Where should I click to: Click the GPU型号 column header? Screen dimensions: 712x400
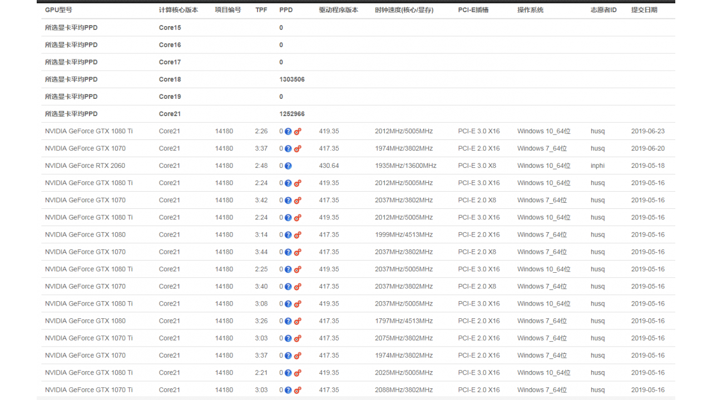(x=58, y=10)
